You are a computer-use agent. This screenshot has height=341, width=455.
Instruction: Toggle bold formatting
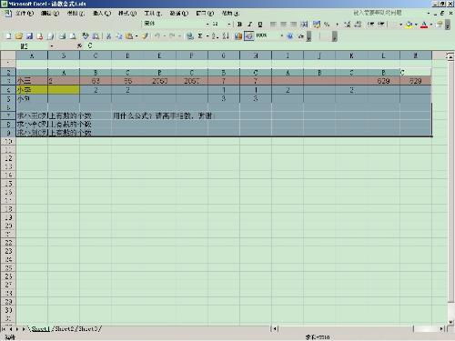[239, 25]
